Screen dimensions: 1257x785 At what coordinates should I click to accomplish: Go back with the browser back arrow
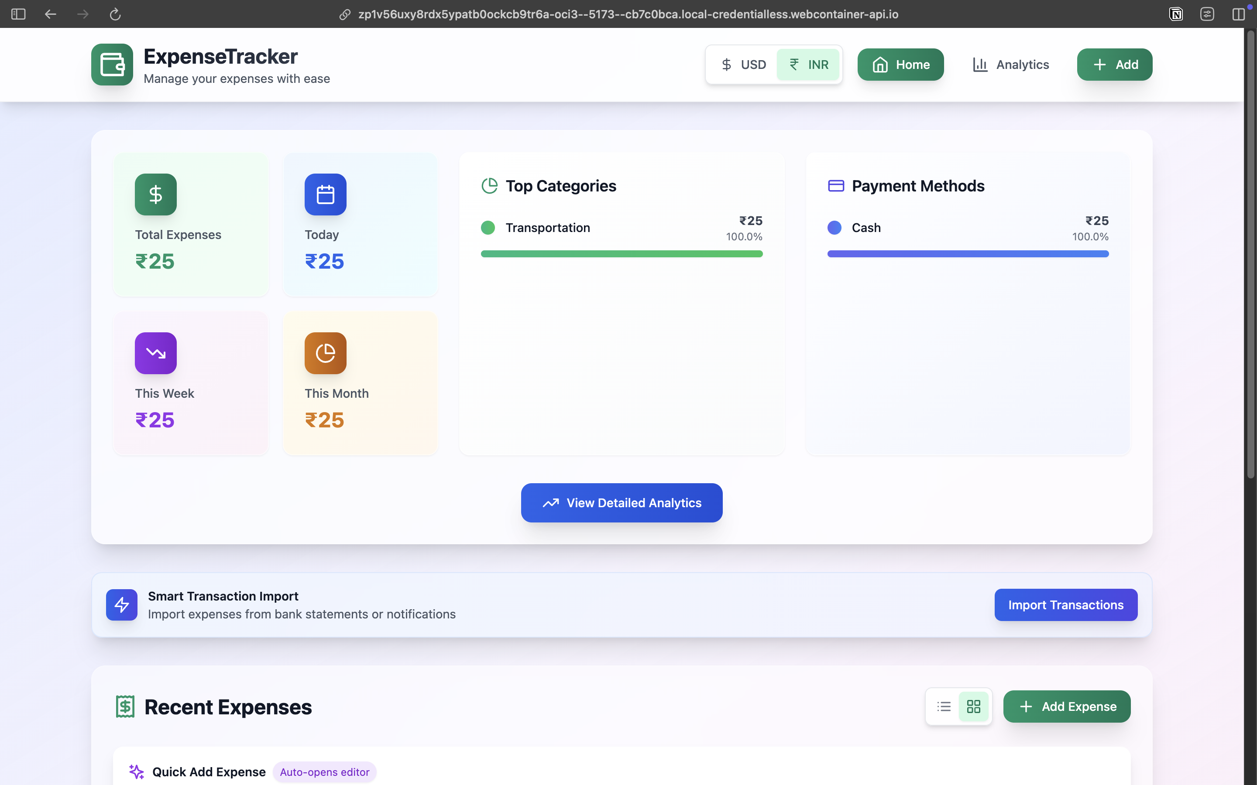[50, 14]
